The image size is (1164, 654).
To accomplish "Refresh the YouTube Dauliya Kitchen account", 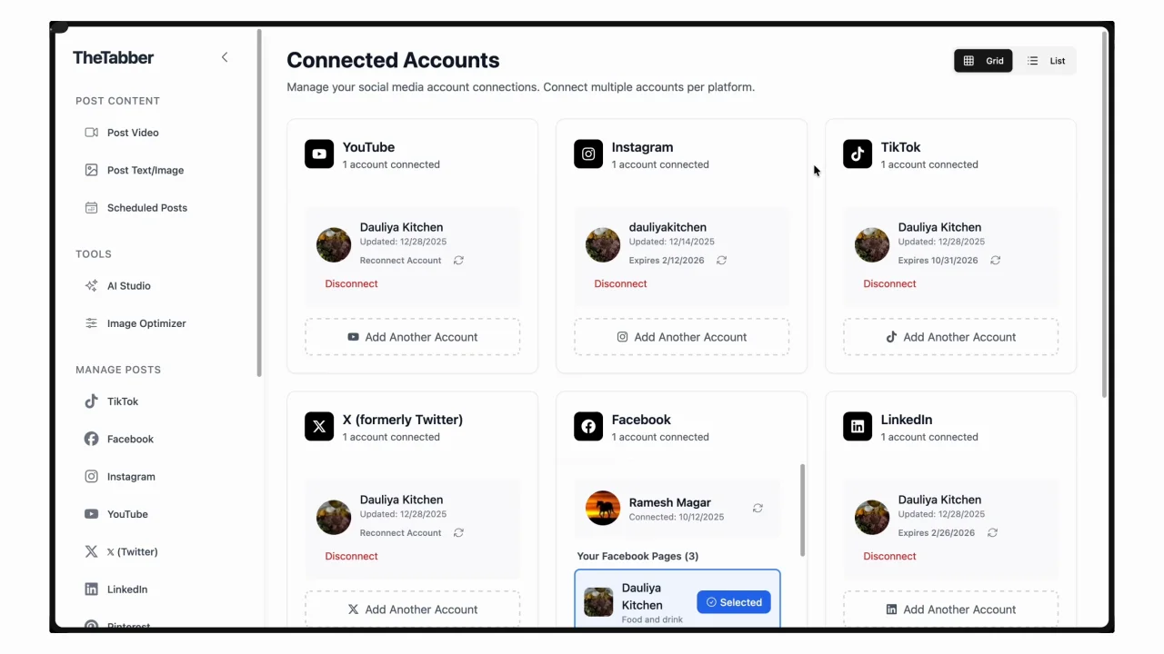I will point(458,261).
